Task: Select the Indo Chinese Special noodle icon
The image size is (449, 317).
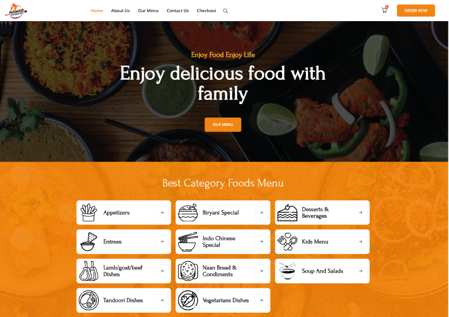Action: 188,241
